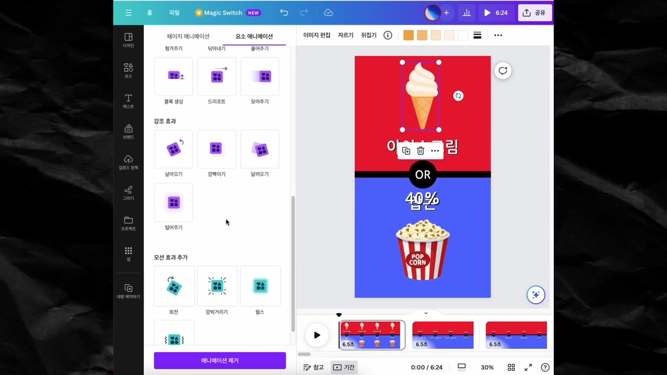This screenshot has height=375, width=667.
Task: Apply the 드리프트 animation
Action: (x=217, y=76)
